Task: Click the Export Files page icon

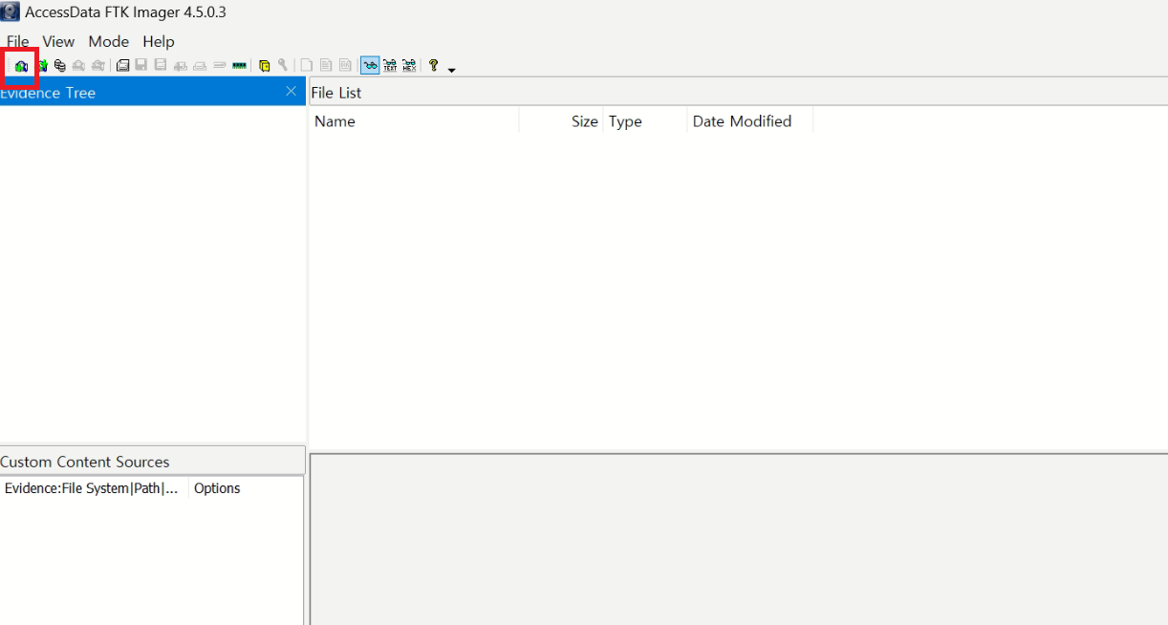Action: (x=306, y=66)
